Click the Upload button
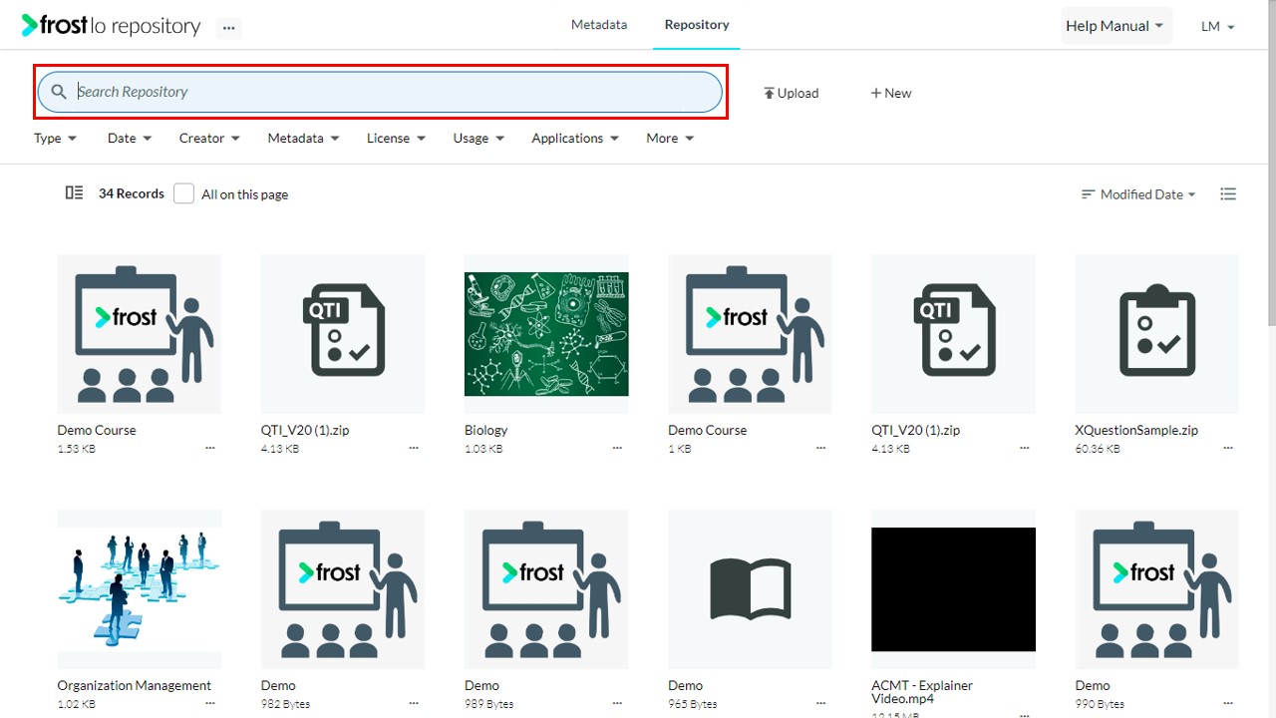Screen dimensions: 1276x718 [792, 93]
